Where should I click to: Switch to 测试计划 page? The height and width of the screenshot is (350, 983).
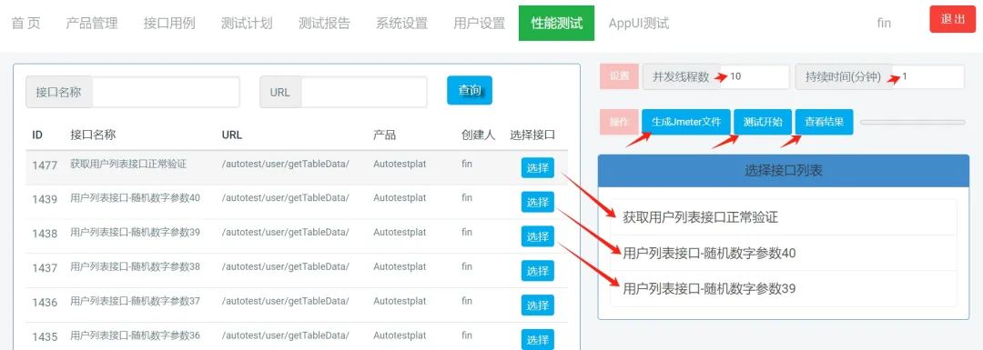(x=247, y=23)
